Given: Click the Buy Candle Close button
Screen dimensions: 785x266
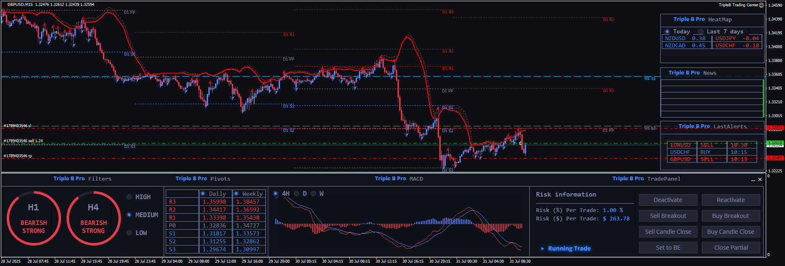Looking at the screenshot, I should click(731, 232).
